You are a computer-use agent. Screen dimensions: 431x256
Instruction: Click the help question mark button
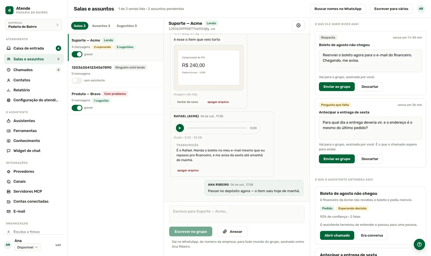[x=419, y=244]
